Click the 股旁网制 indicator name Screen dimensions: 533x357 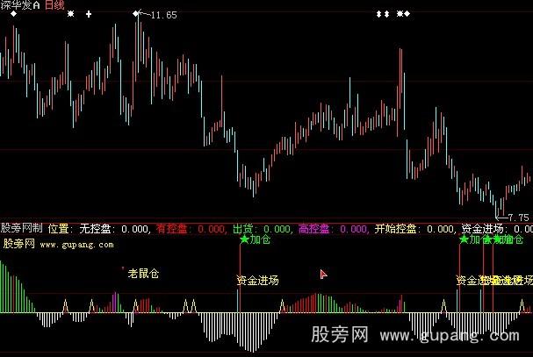22,228
